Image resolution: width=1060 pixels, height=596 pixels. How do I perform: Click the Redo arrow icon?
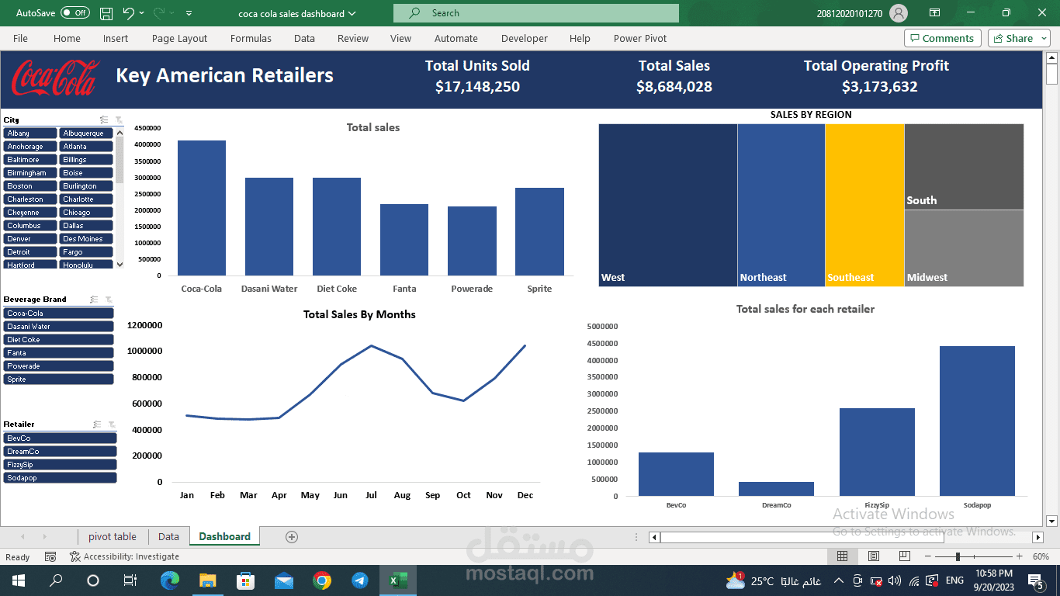coord(159,13)
